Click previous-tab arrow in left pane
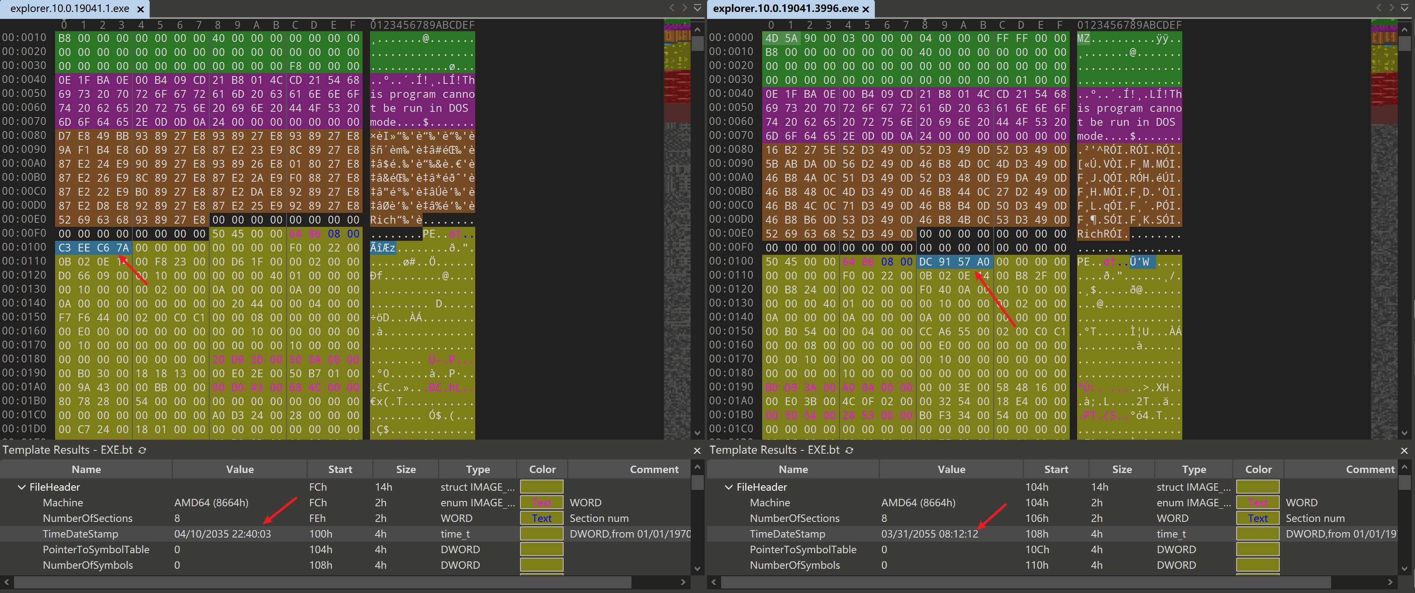This screenshot has height=593, width=1415. 672,8
